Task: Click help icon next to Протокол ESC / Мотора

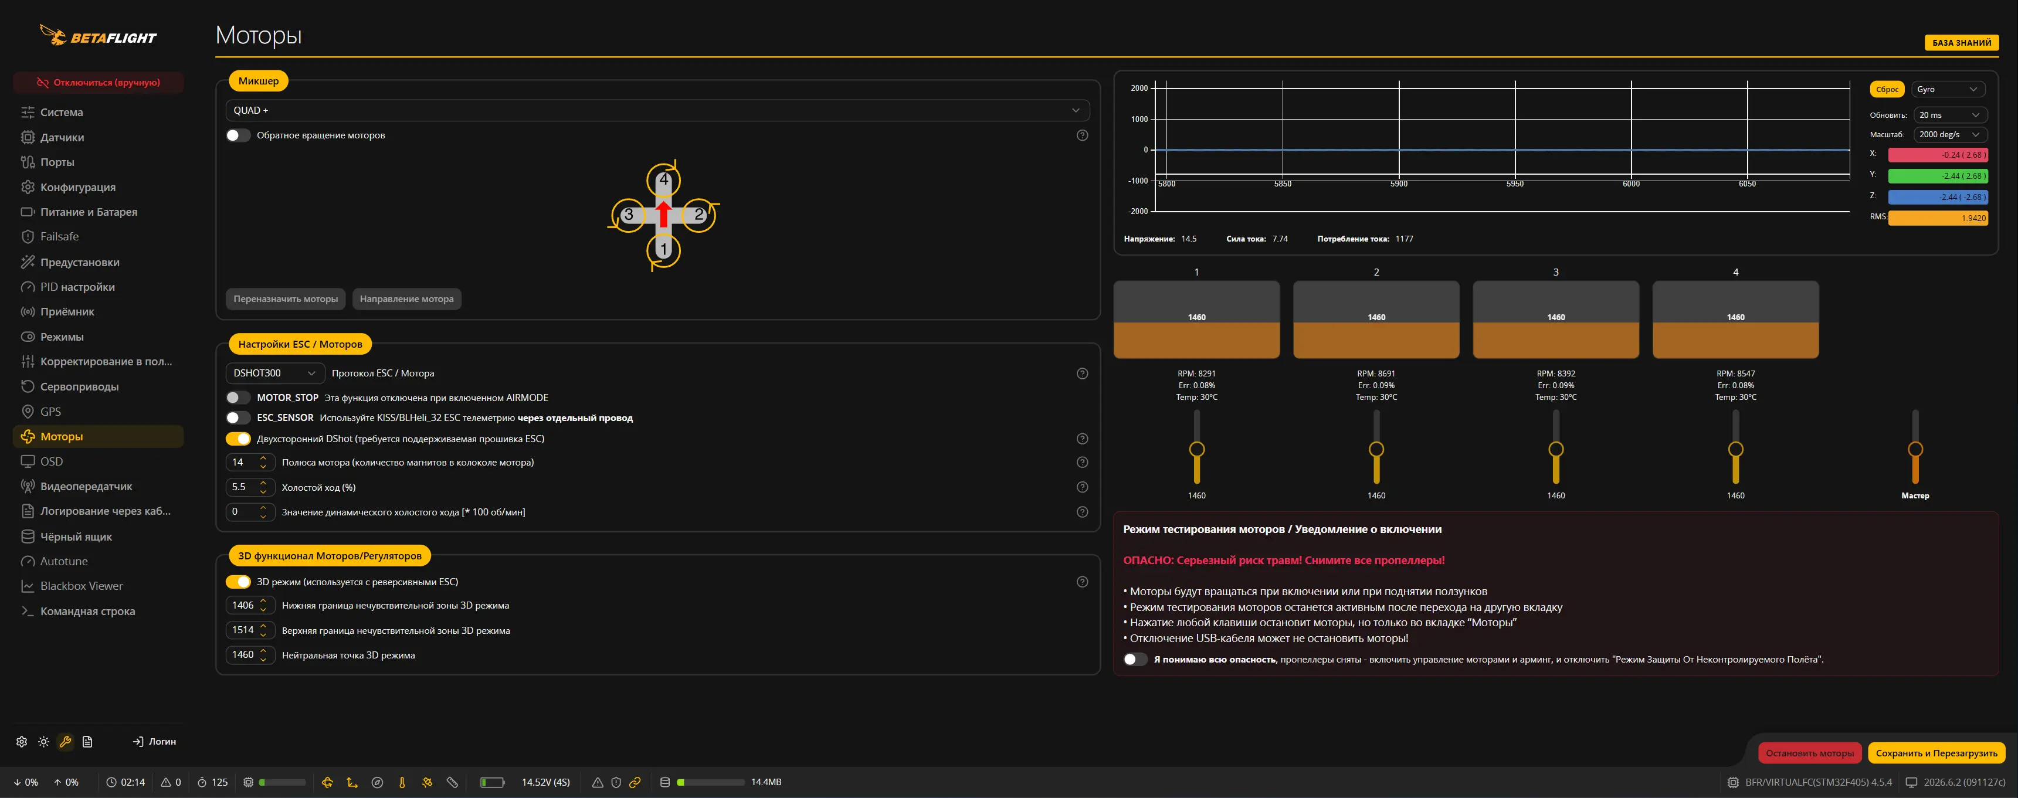Action: coord(1082,373)
